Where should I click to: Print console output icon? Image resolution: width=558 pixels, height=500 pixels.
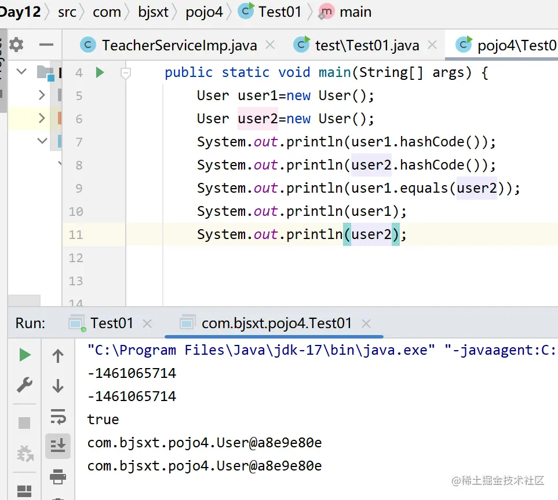click(58, 477)
